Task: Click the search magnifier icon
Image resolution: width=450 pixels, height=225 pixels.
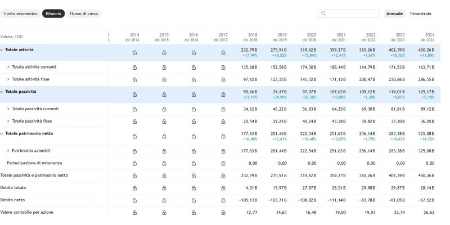Action: (323, 13)
